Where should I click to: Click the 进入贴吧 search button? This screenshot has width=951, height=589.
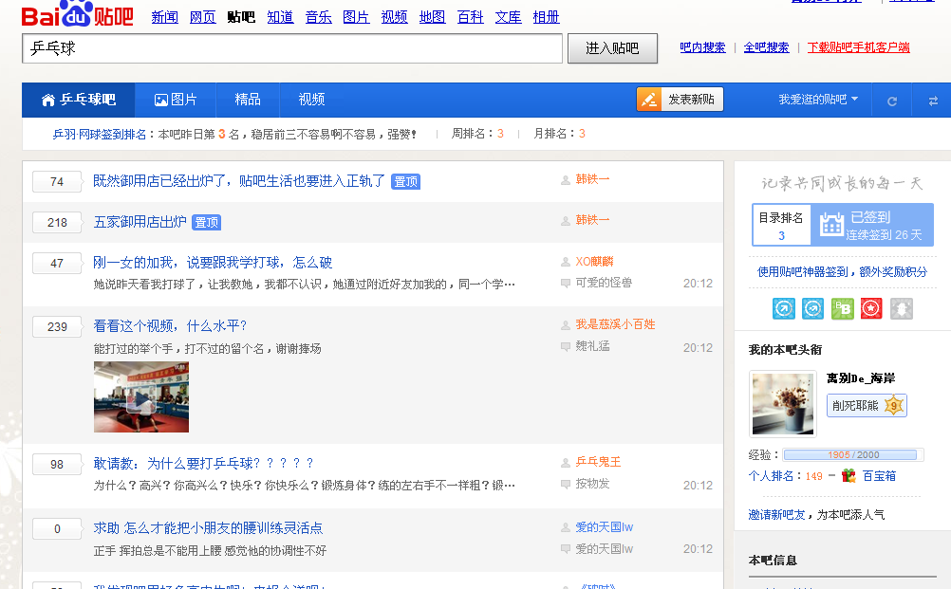(x=611, y=49)
